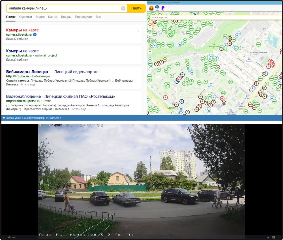Viewport: 283px width, 240px height.
Task: Open the 1x playback speed selector
Action: click(268, 237)
